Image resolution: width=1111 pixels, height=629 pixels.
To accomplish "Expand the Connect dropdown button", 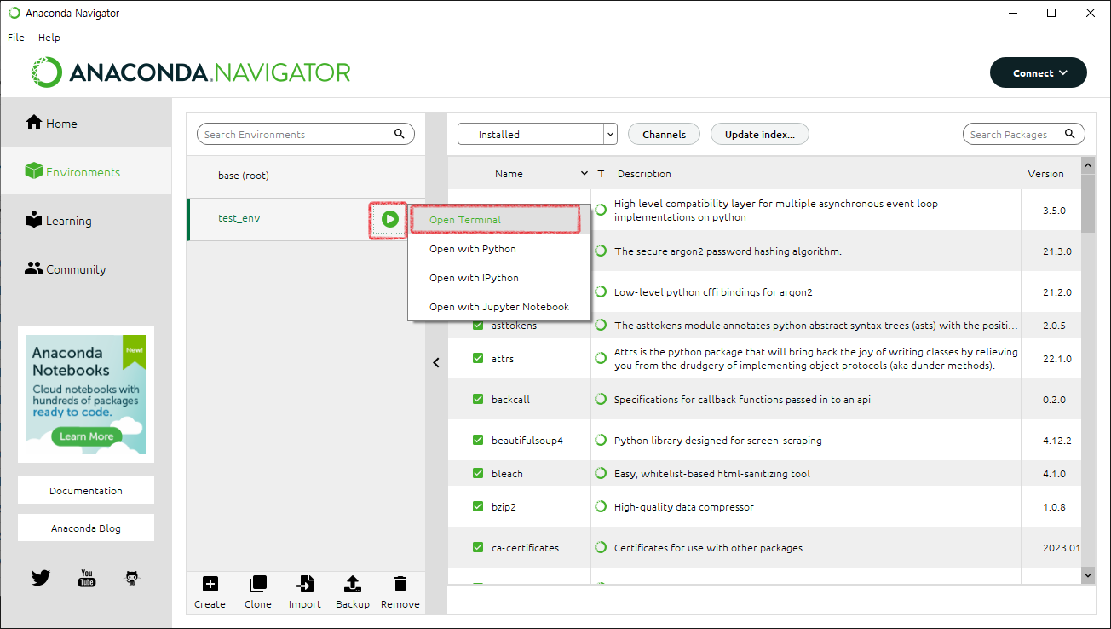I will [x=1038, y=72].
